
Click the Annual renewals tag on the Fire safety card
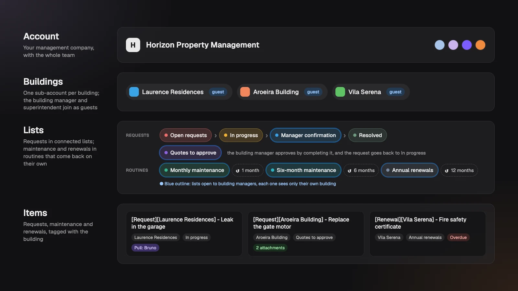coord(425,237)
